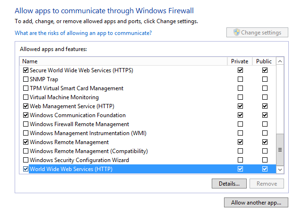Select Windows Security Configuration Wizard row
Image resolution: width=302 pixels, height=214 pixels.
point(148,160)
